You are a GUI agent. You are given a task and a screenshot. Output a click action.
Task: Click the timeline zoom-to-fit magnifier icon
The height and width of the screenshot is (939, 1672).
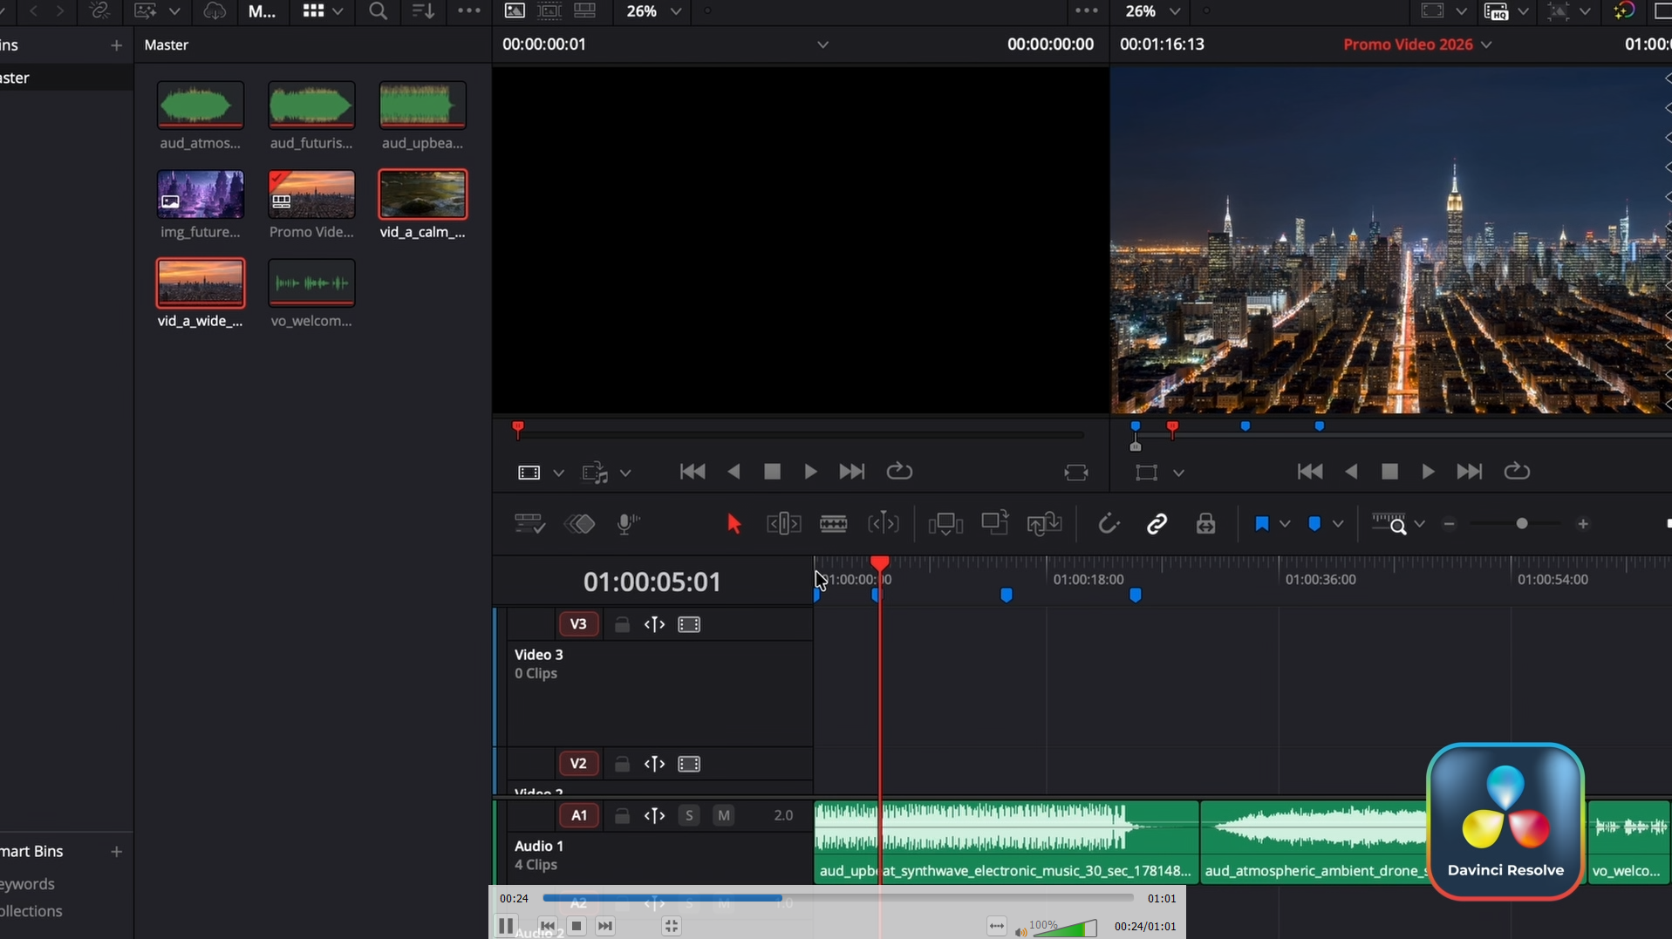1389,524
